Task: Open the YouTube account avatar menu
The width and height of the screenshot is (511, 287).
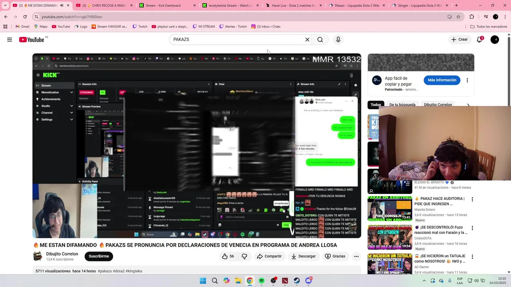Action: pyautogui.click(x=495, y=39)
